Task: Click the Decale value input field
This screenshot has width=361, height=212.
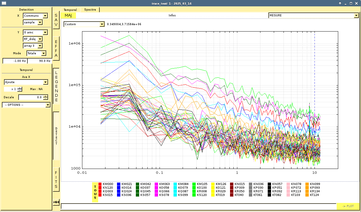Action: [x=30, y=97]
